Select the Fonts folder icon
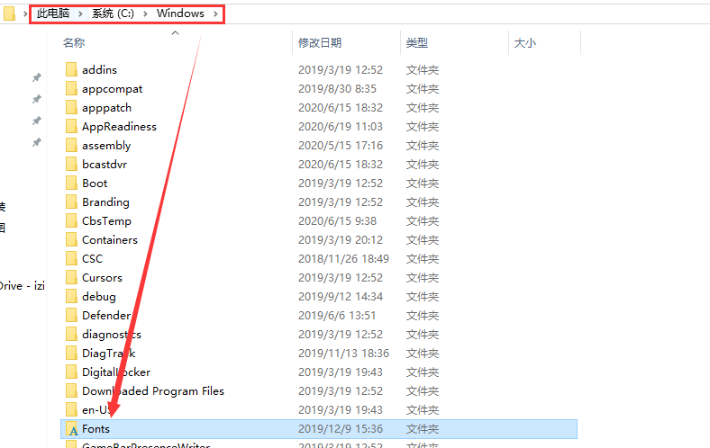The width and height of the screenshot is (710, 448). coord(71,428)
